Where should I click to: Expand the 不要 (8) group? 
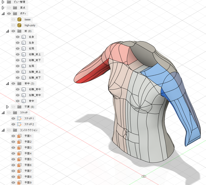7,107
